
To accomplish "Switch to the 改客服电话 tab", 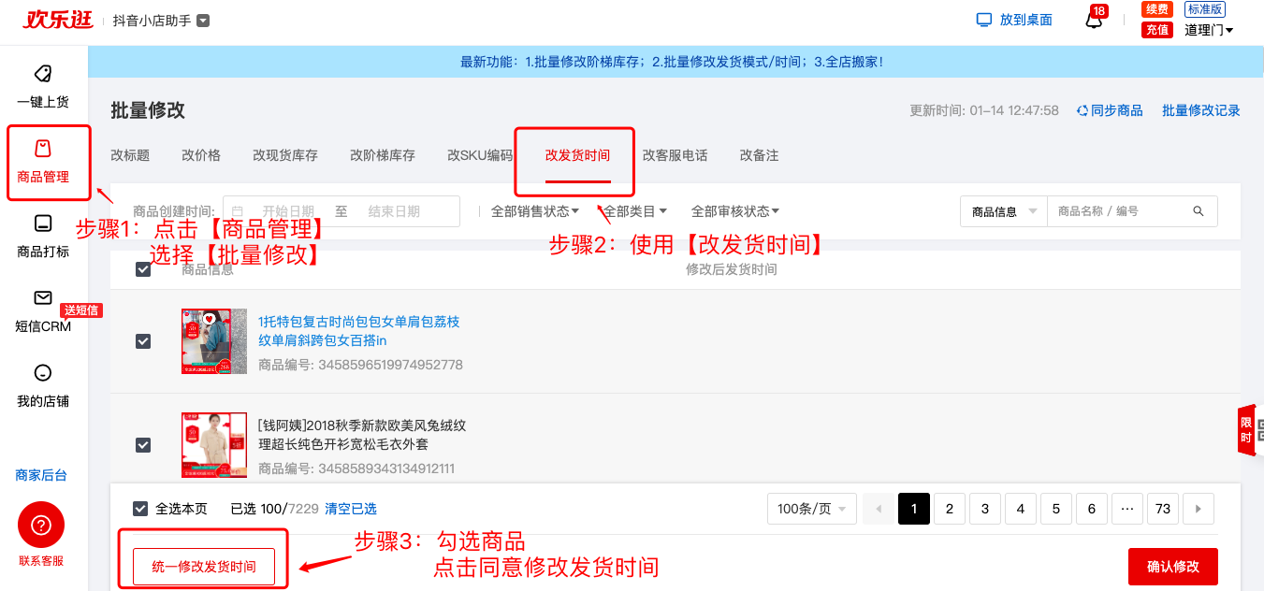I will pos(675,155).
